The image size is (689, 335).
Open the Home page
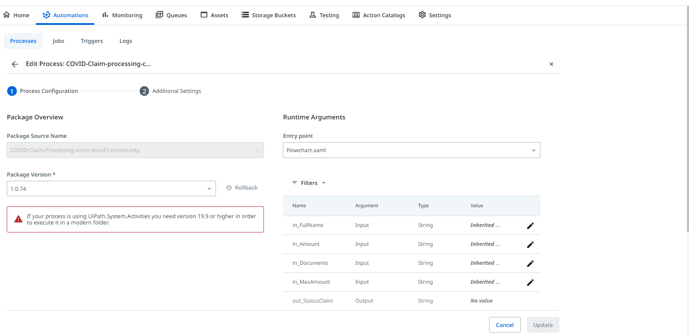(16, 15)
